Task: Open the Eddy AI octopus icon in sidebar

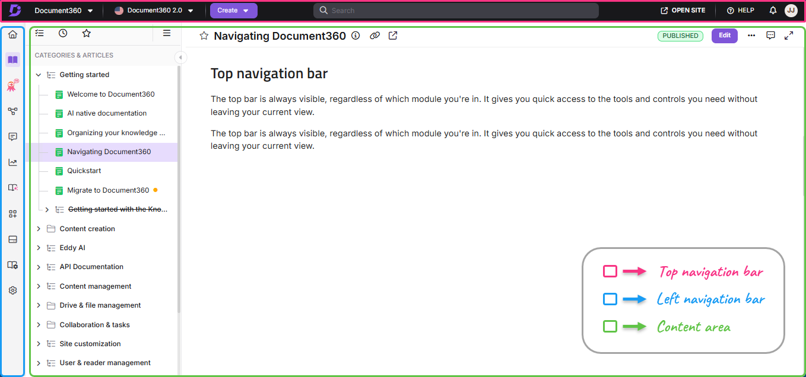Action: tap(12, 86)
